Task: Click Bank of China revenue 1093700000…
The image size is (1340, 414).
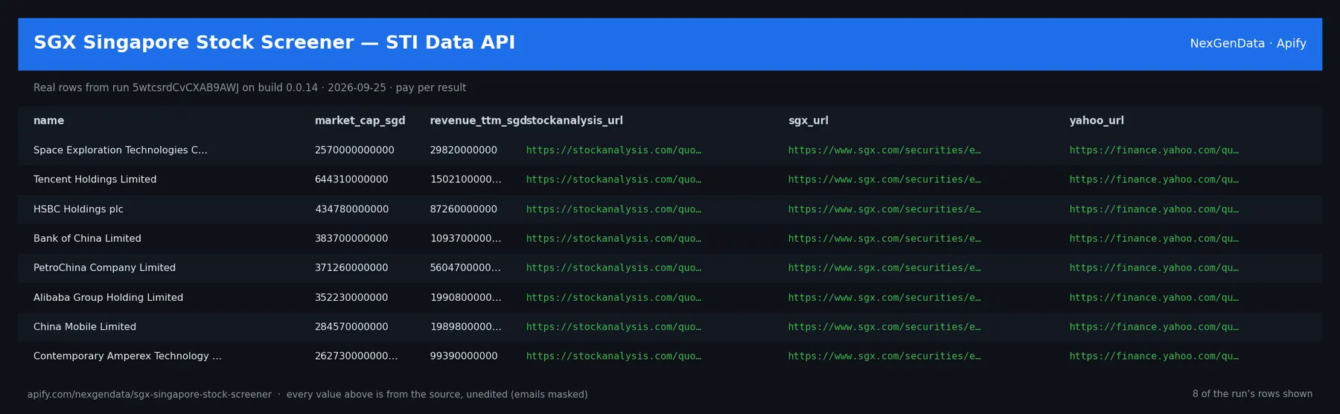Action: click(466, 238)
